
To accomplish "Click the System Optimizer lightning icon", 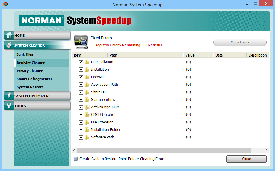I will click(x=9, y=95).
